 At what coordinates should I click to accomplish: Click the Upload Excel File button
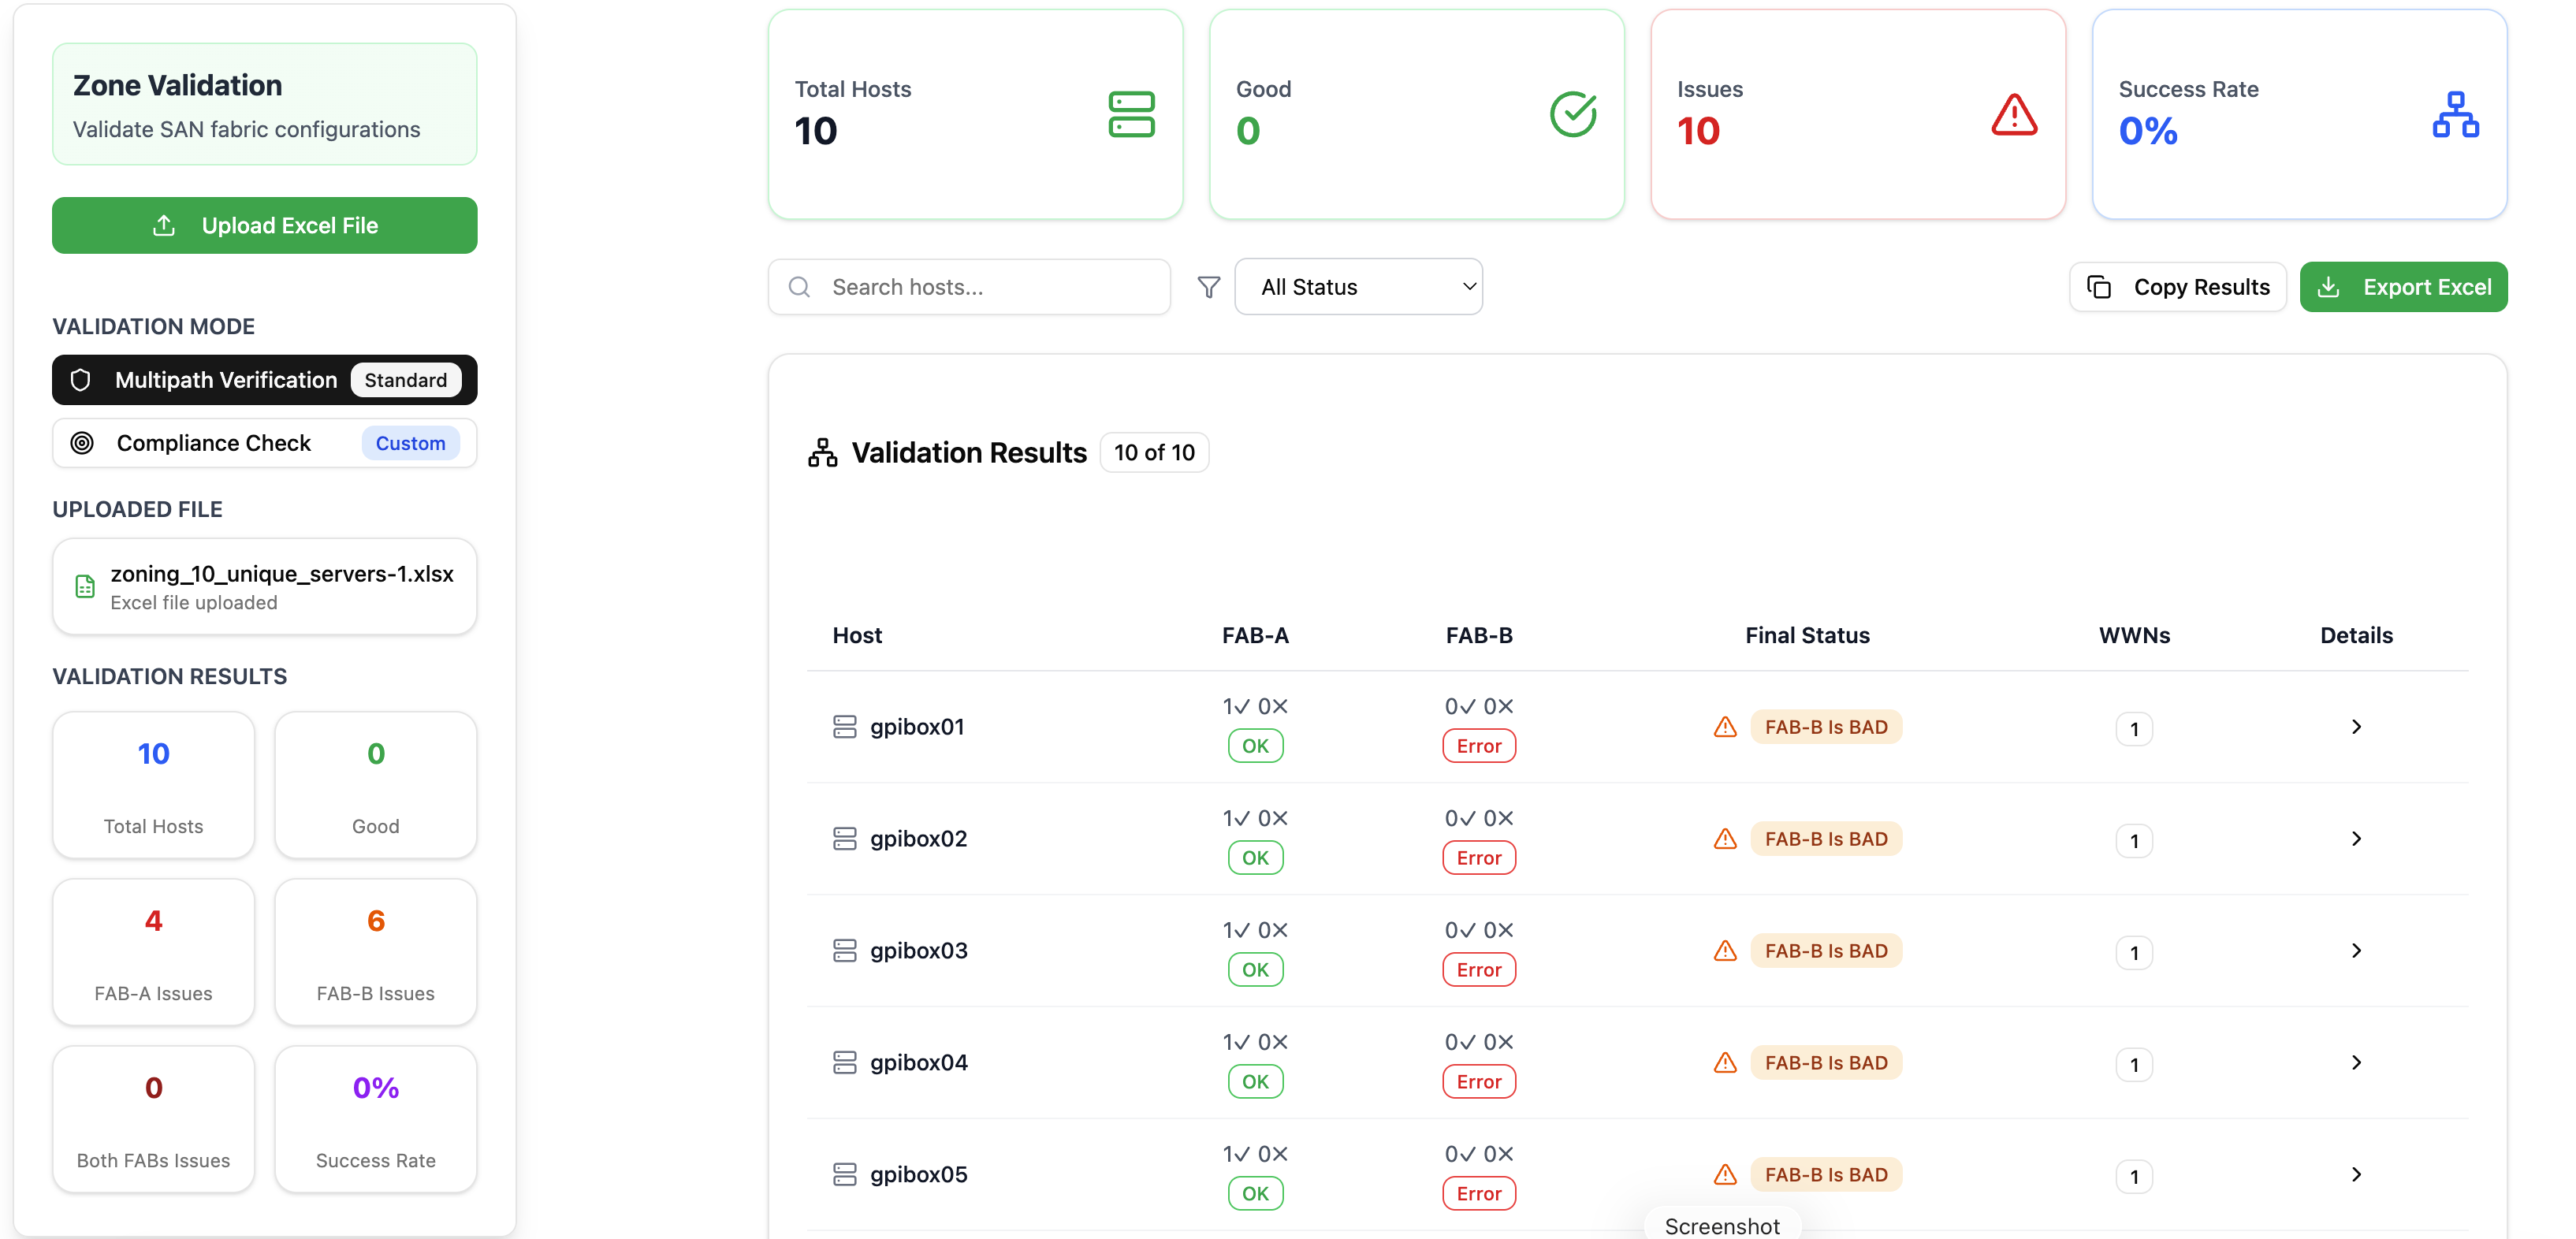pyautogui.click(x=264, y=226)
